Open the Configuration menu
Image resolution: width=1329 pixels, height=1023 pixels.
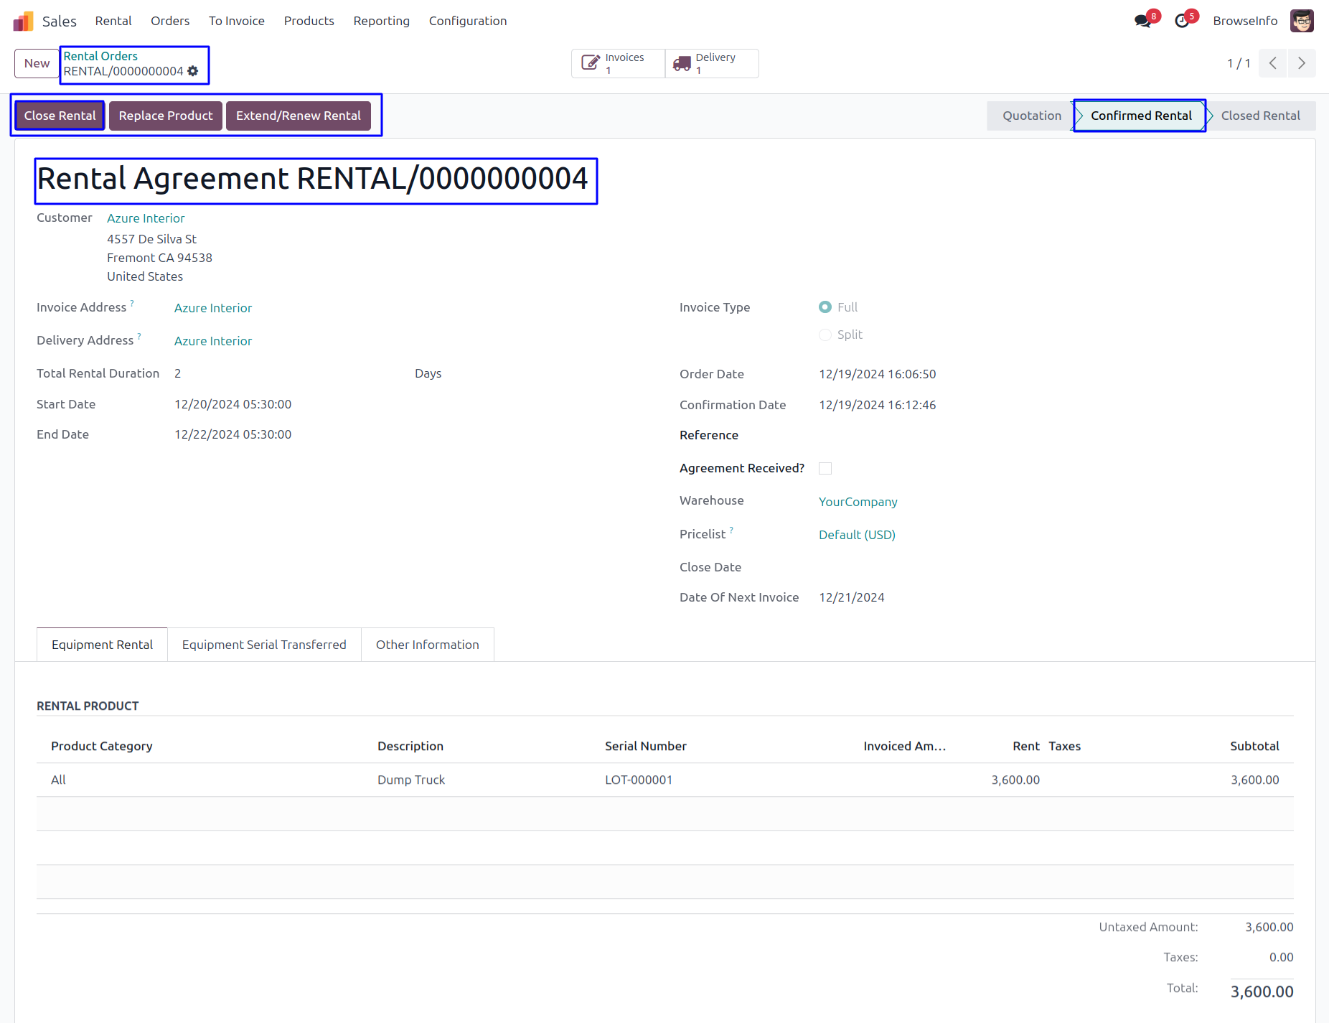(467, 21)
